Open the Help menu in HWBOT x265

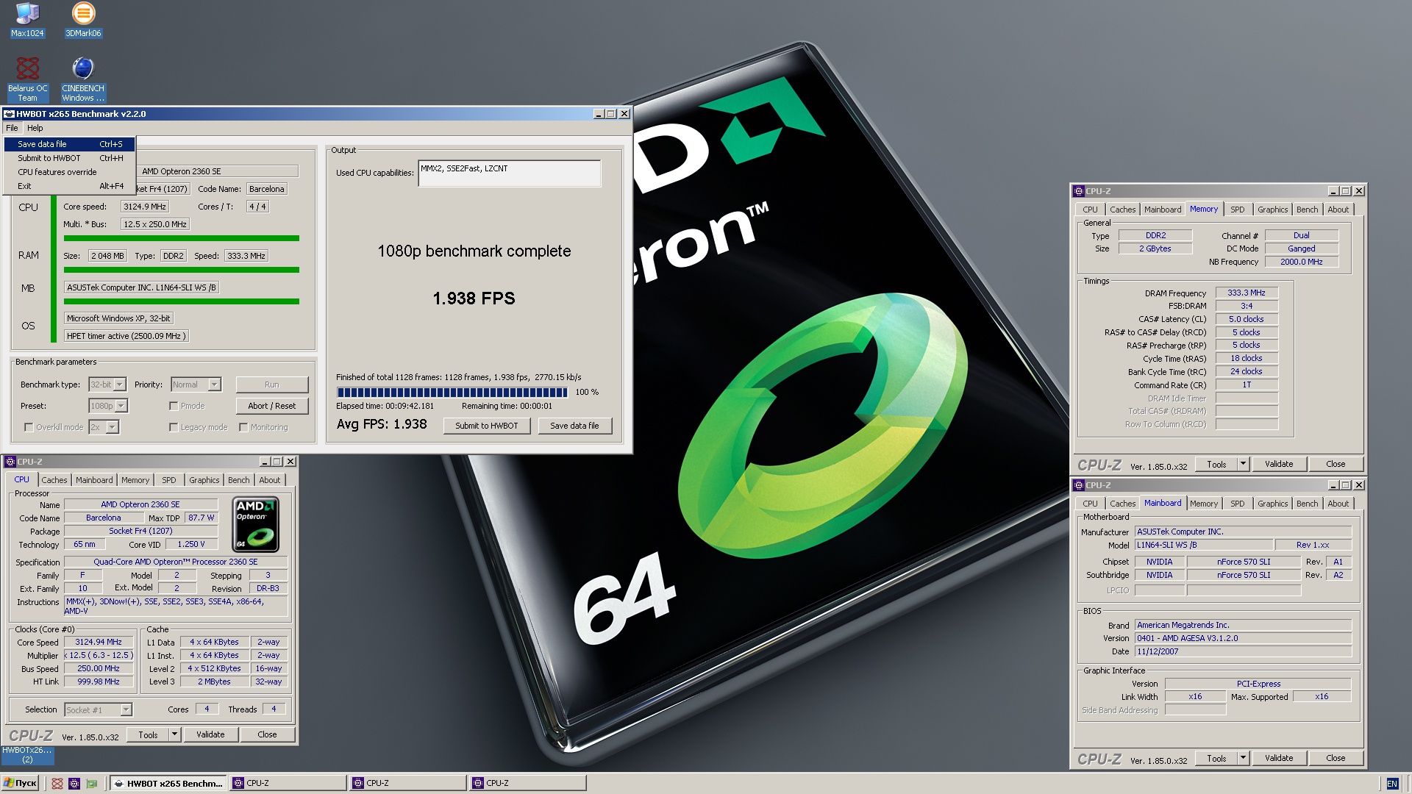coord(35,128)
